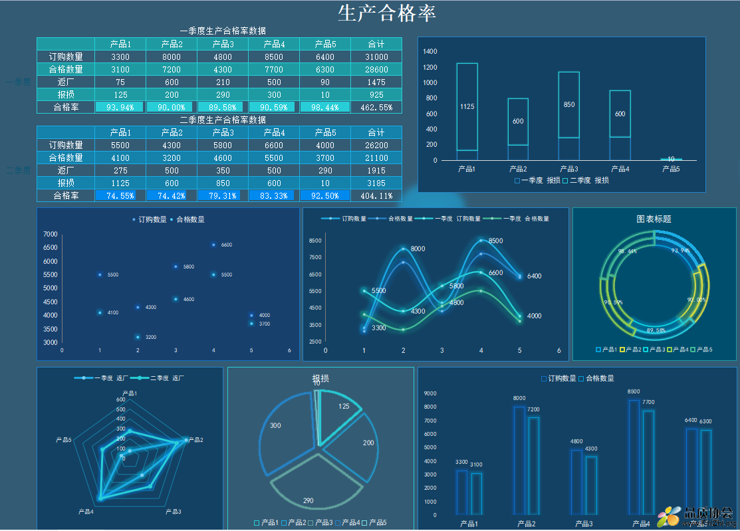Click the "订购数量" legend swatch in the bottom-right bar chart
The image size is (740, 531).
[544, 379]
